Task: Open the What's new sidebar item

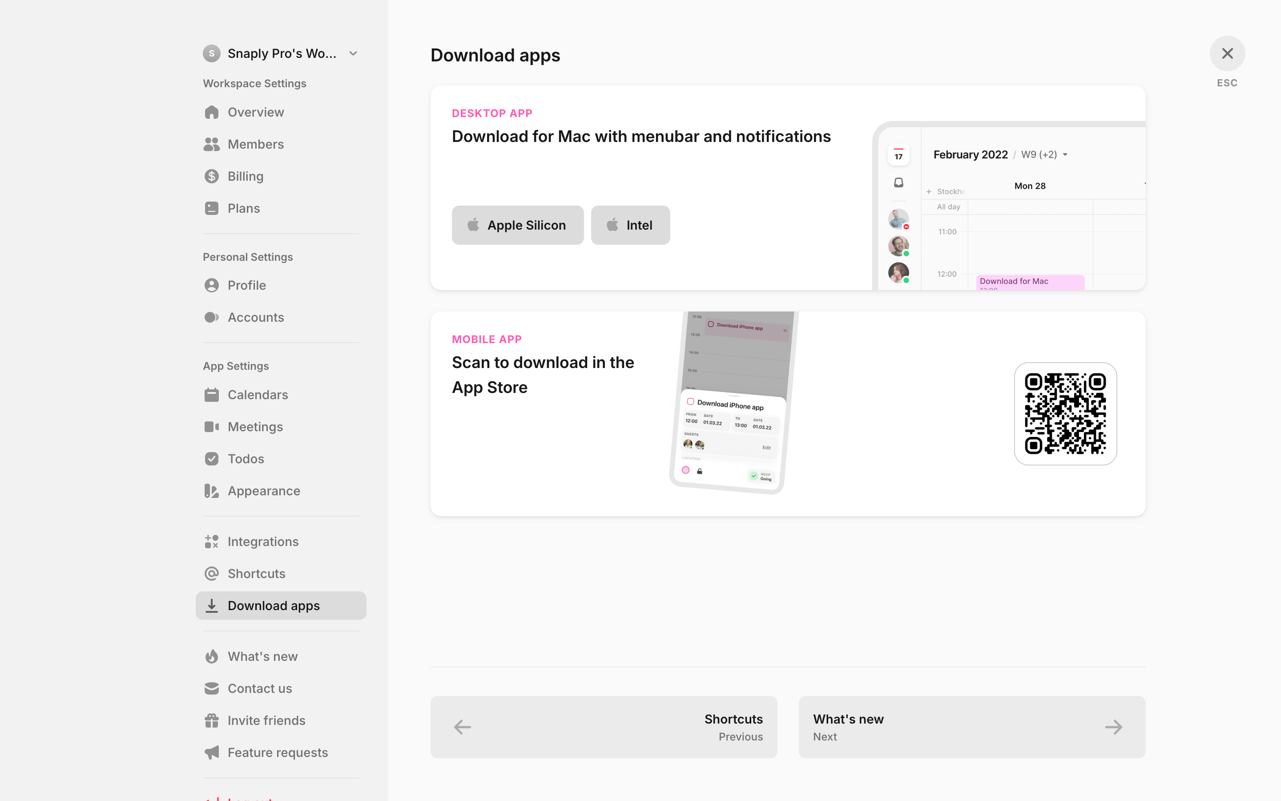Action: [281, 656]
